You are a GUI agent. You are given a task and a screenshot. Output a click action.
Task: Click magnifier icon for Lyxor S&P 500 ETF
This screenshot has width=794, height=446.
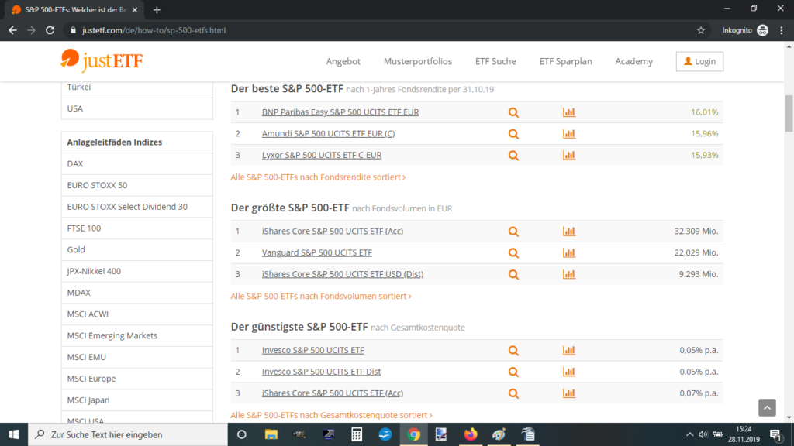[513, 155]
